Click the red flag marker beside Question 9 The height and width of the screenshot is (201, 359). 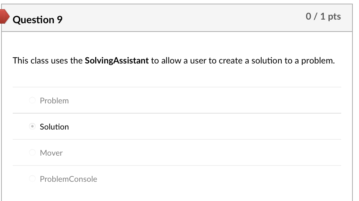(x=4, y=17)
